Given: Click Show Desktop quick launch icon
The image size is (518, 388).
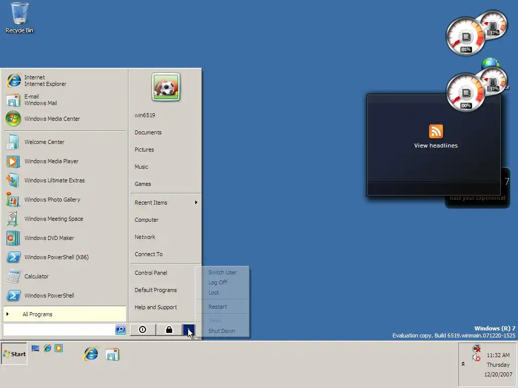Looking at the screenshot, I should click(35, 349).
